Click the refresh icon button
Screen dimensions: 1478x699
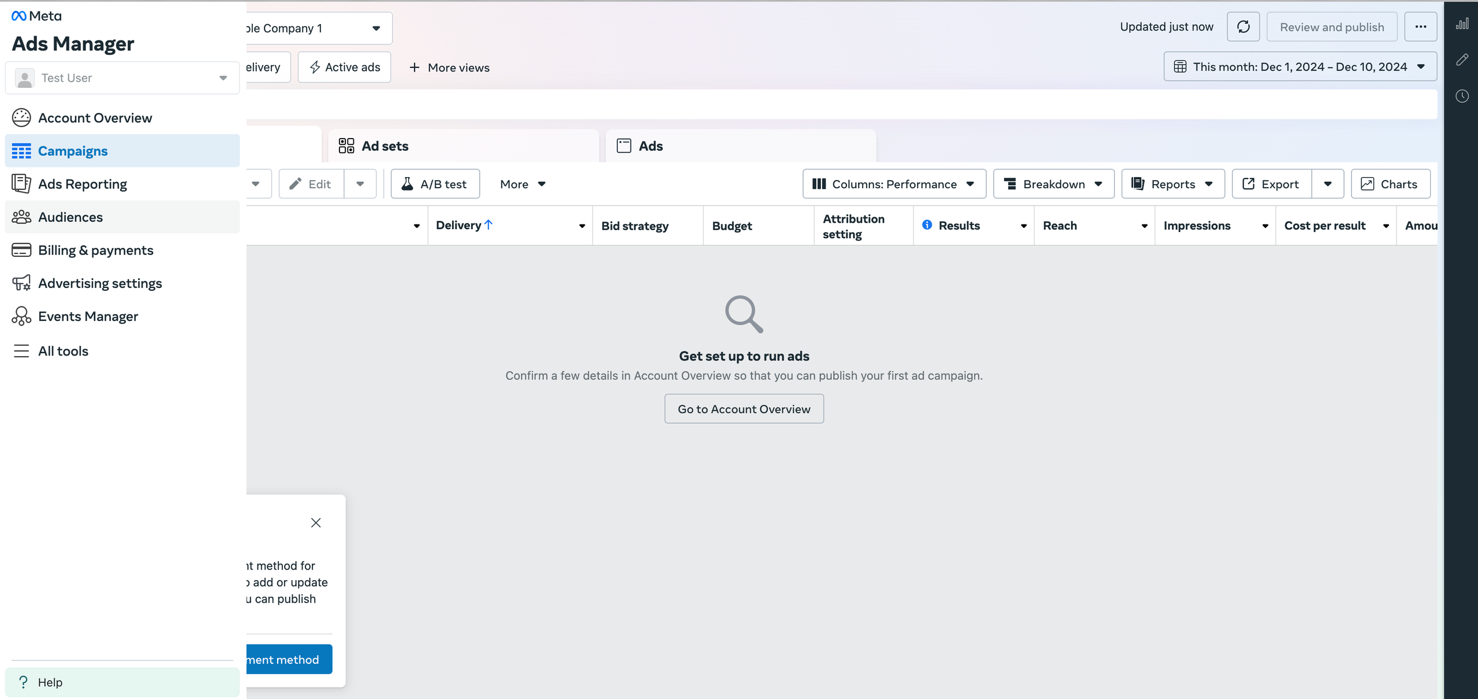[x=1244, y=27]
